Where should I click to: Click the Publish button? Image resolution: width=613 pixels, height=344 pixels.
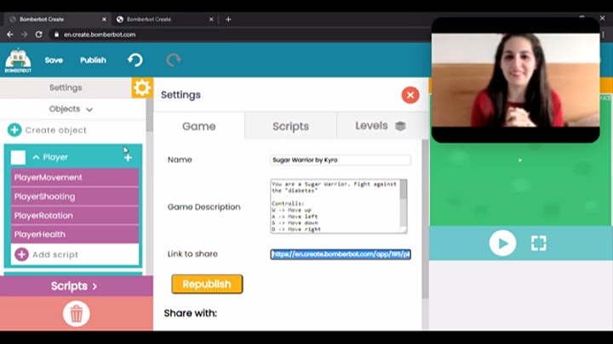click(x=93, y=60)
